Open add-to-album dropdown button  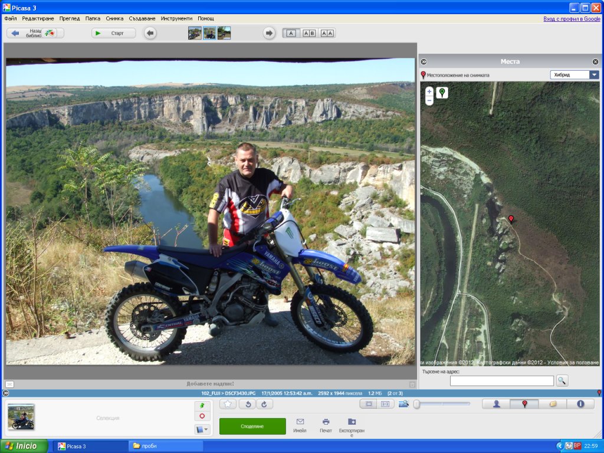(202, 429)
